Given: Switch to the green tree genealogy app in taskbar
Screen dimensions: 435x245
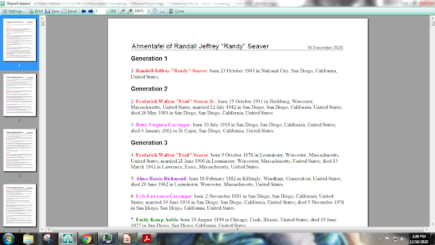Looking at the screenshot, I should coord(68,239).
